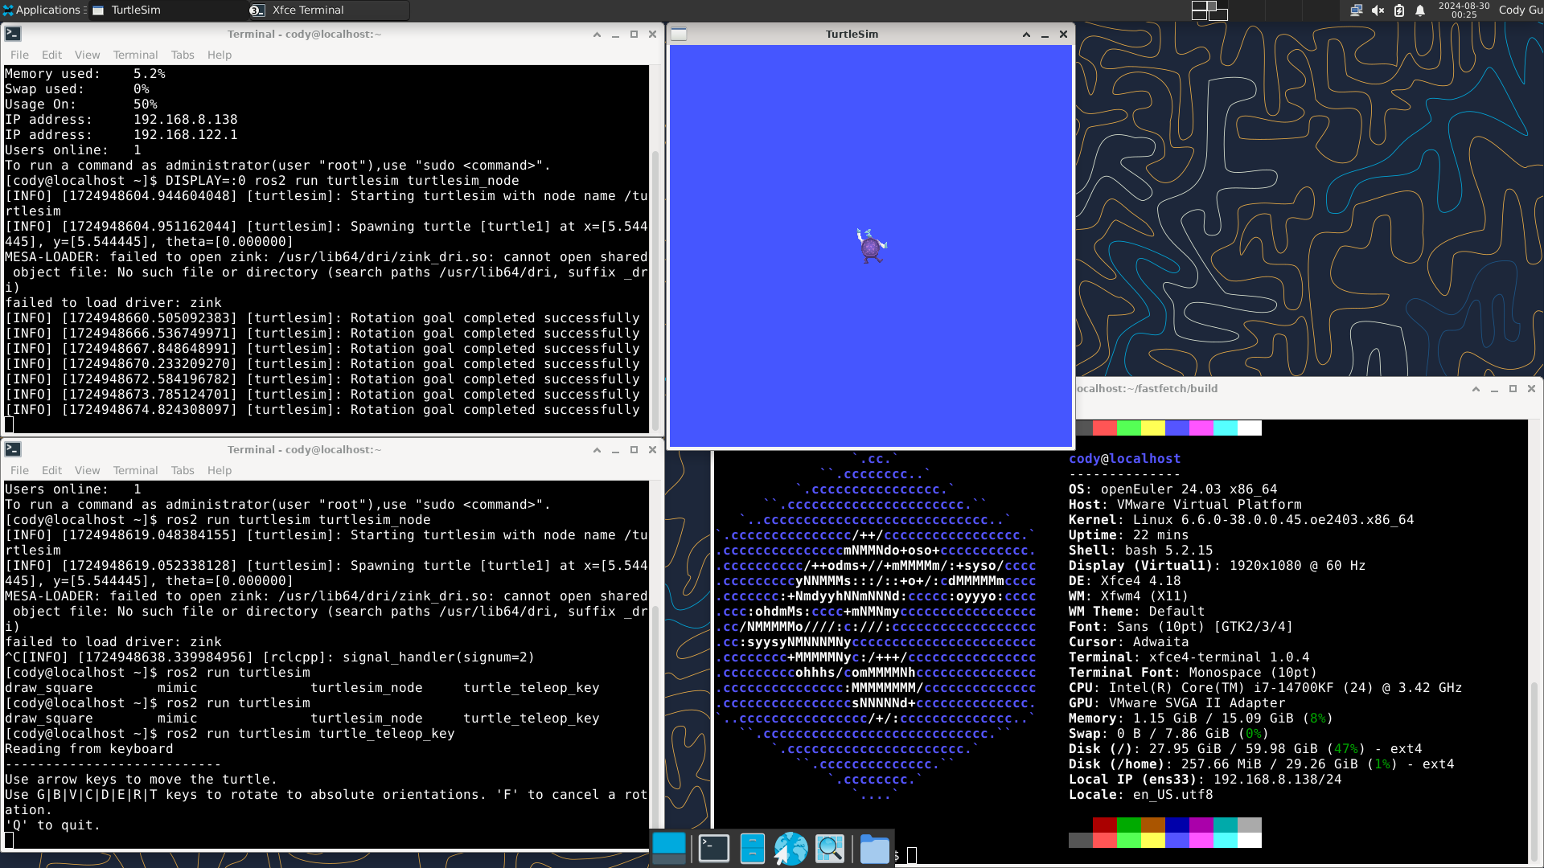Click the battery power manager icon

(1399, 10)
